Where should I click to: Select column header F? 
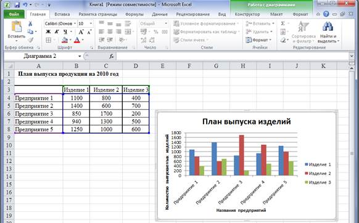coord(189,66)
